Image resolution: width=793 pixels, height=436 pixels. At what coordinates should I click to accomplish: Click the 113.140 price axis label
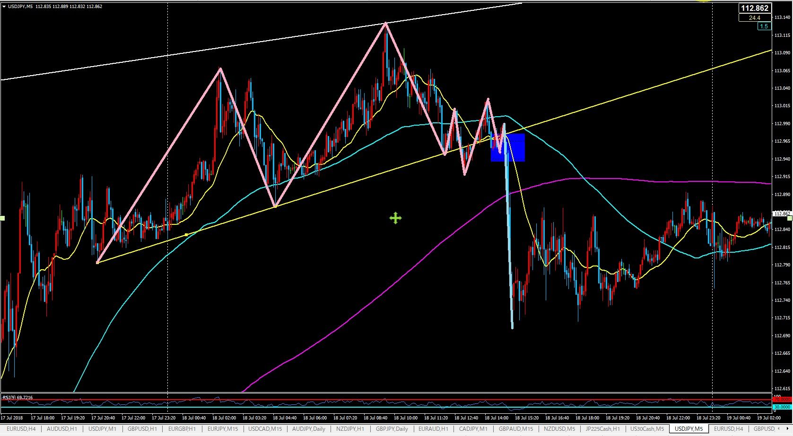[x=783, y=17]
